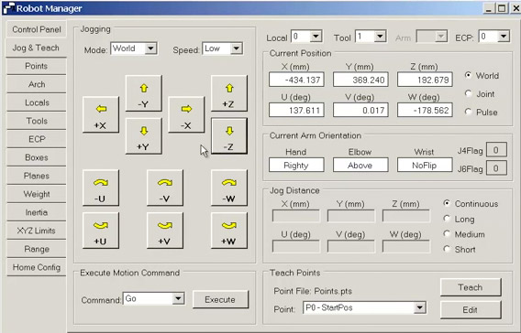The height and width of the screenshot is (333, 521).
Task: Open the ECP tab
Action: [x=36, y=139]
